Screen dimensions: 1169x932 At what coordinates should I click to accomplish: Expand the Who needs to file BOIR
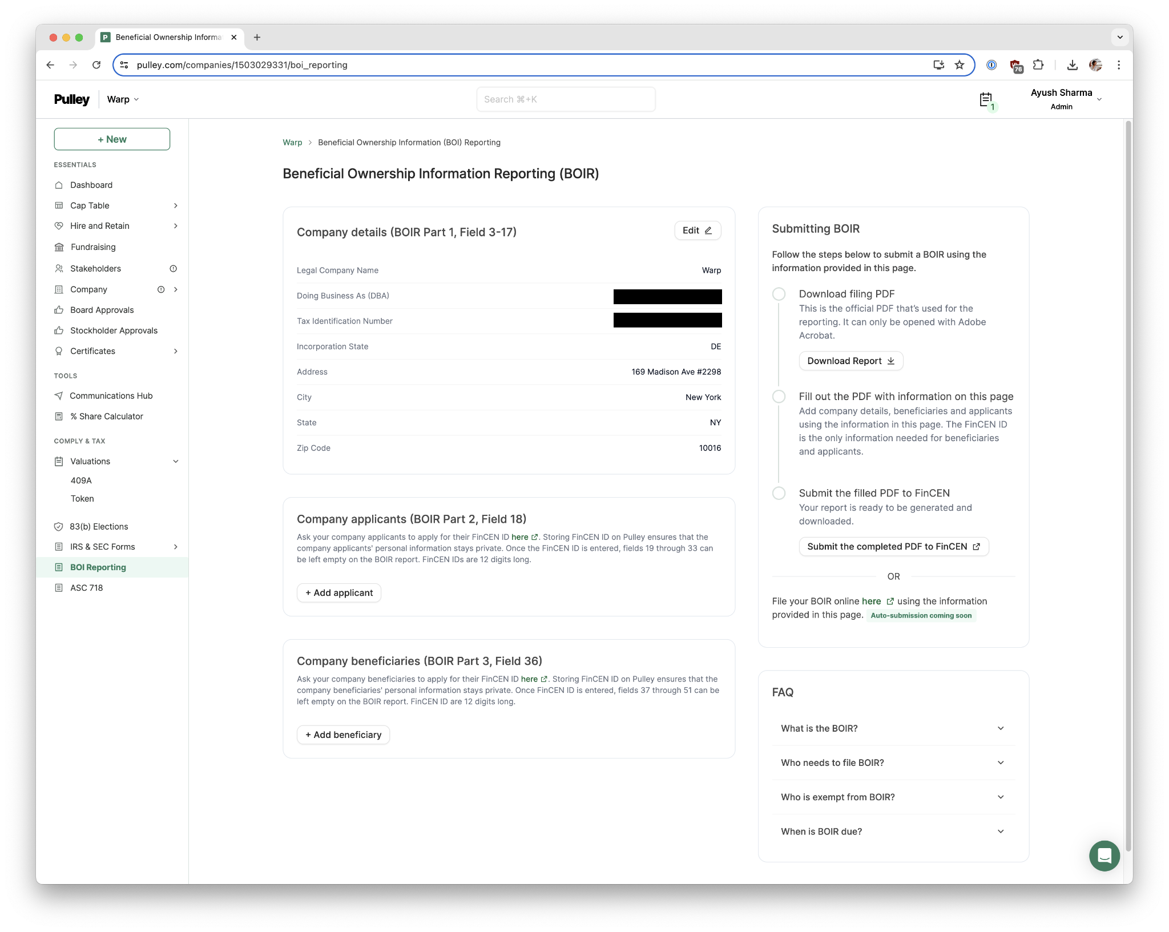point(892,762)
